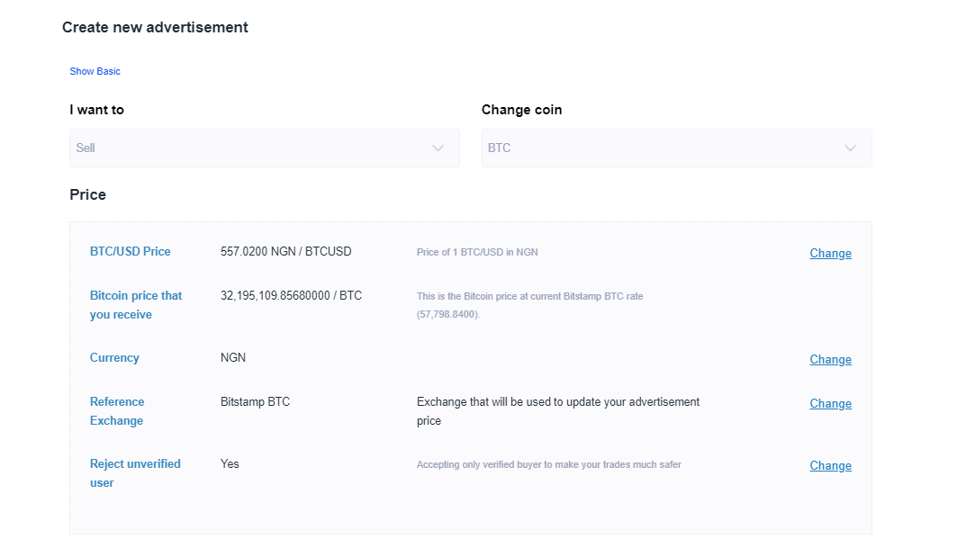The width and height of the screenshot is (966, 557).
Task: Click Change link for Currency row
Action: click(830, 359)
